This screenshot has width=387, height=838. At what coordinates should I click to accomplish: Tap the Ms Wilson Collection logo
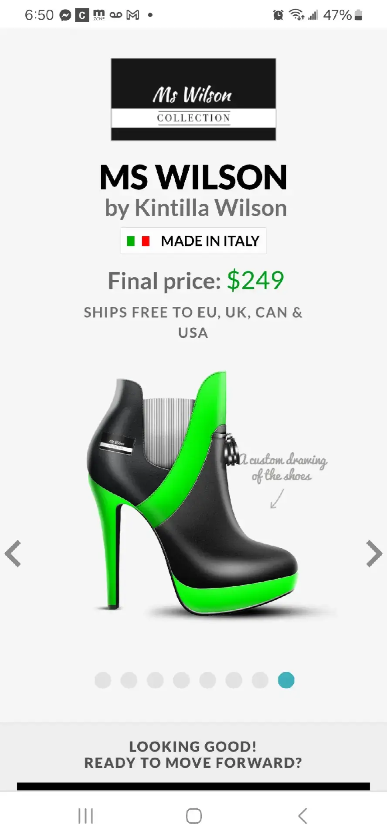pyautogui.click(x=193, y=100)
